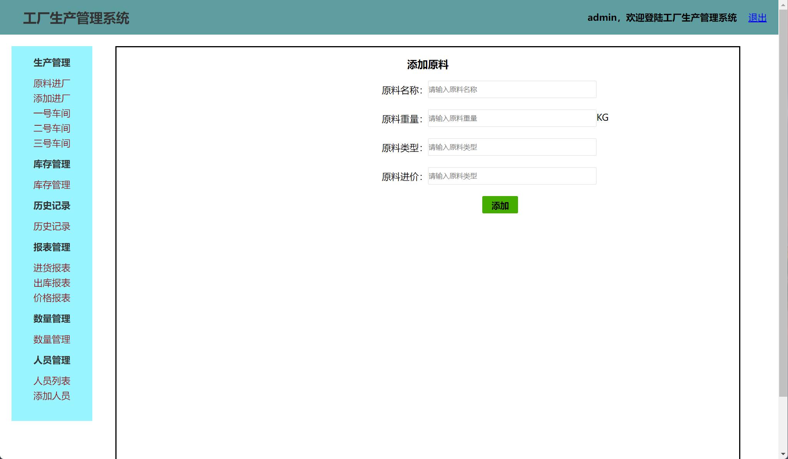Click the scrollbar down arrow
This screenshot has height=459, width=788.
point(783,454)
